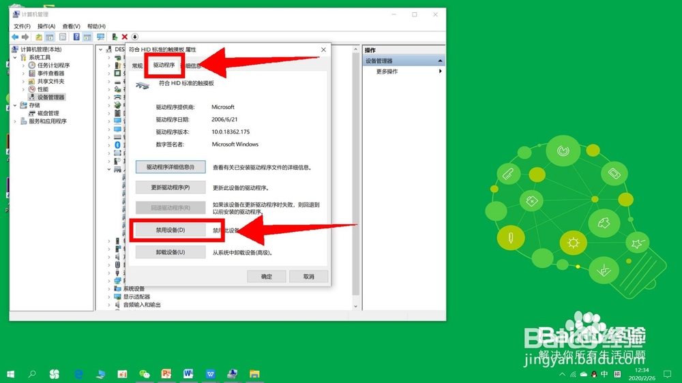Expand the 系统设备 device category
The image size is (682, 383).
point(109,289)
